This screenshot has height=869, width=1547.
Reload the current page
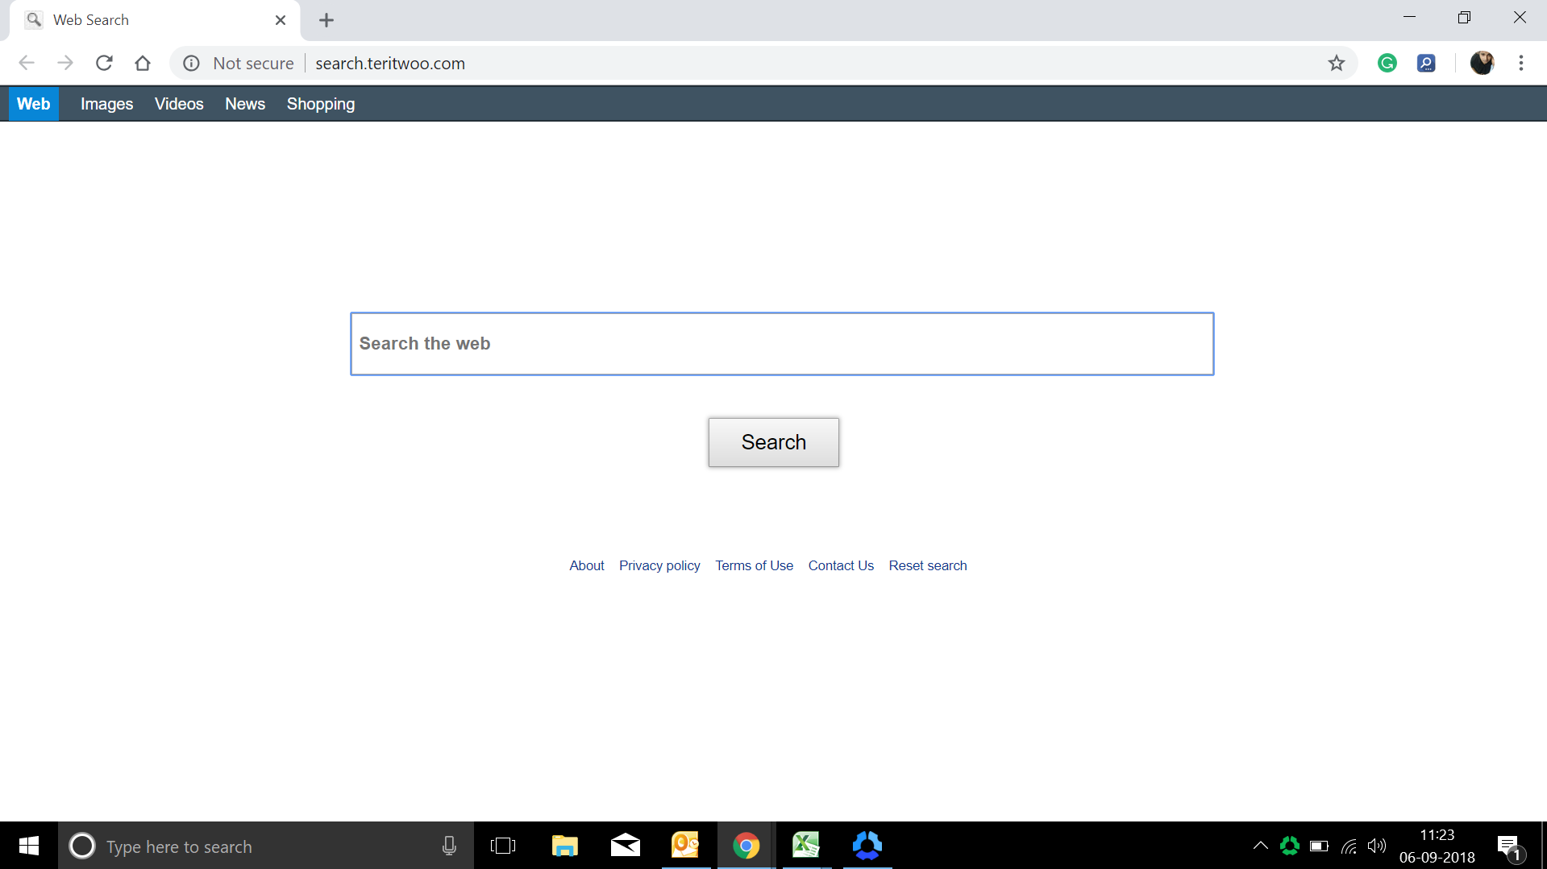pos(104,63)
